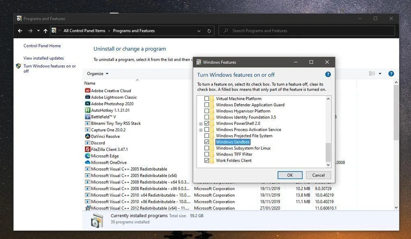The width and height of the screenshot is (411, 239).
Task: Check Windows Process Activation Service
Action: pos(207,129)
